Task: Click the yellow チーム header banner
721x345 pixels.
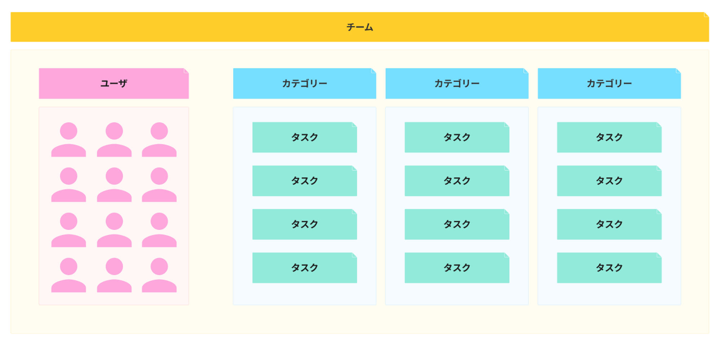Action: click(x=359, y=27)
